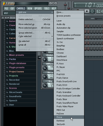The width and height of the screenshot is (103, 126).
Task: Select Unzip all menu entry
Action: coord(35,45)
